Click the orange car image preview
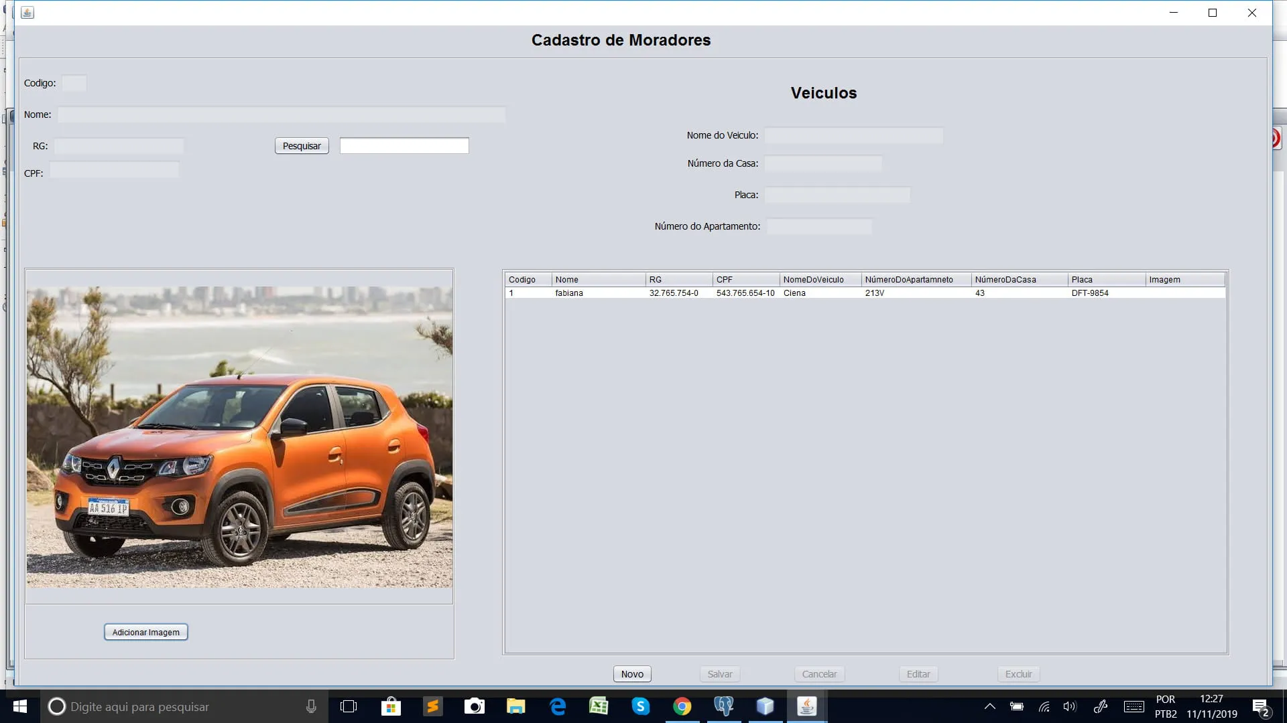 (239, 437)
